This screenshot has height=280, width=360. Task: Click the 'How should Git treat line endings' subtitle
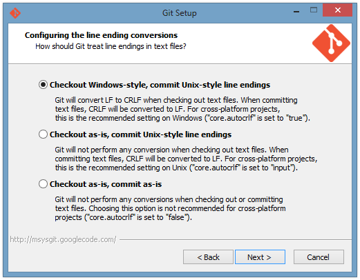tap(111, 46)
